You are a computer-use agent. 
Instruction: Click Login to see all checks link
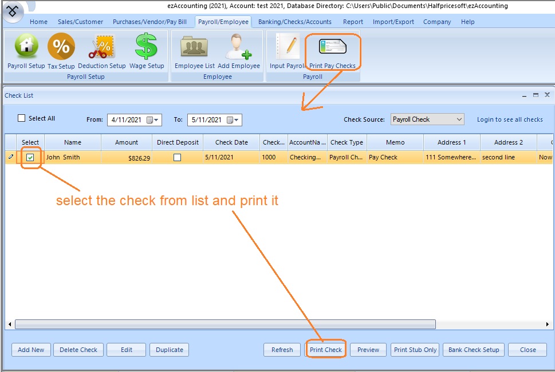pos(510,119)
